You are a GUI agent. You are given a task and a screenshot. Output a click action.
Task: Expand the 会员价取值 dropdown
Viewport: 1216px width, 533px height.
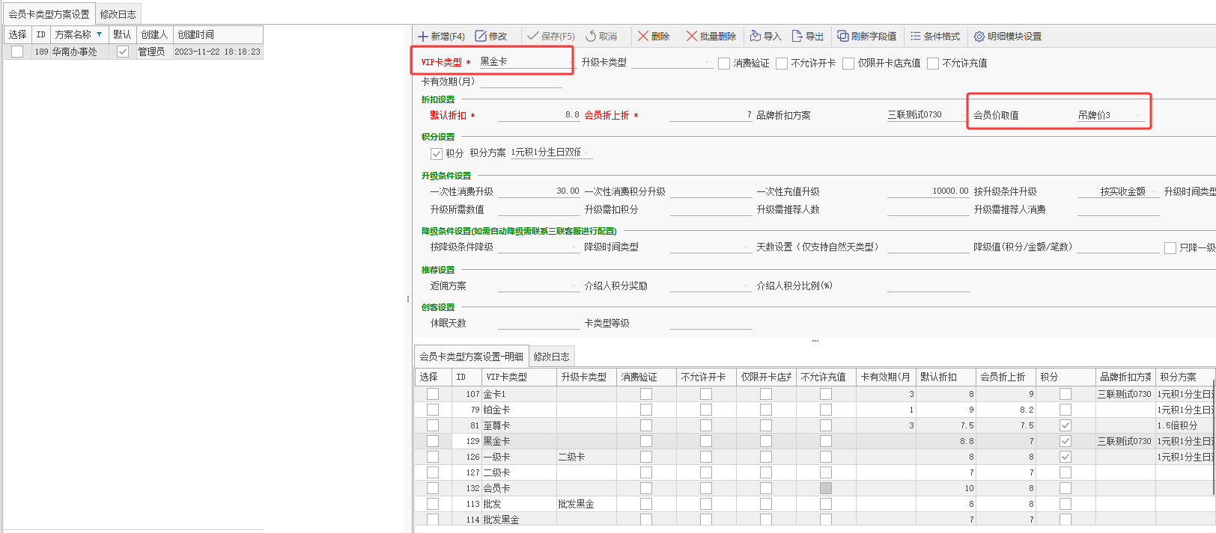[x=1138, y=115]
